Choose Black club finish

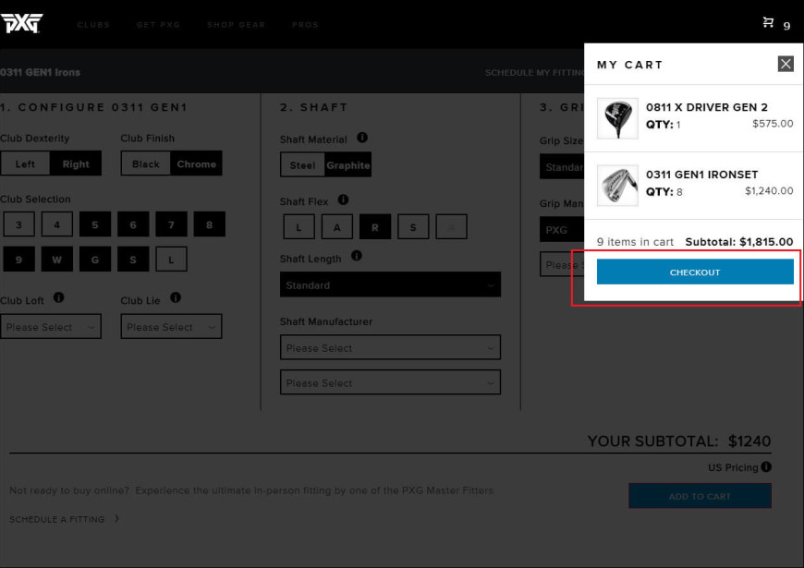coord(146,163)
